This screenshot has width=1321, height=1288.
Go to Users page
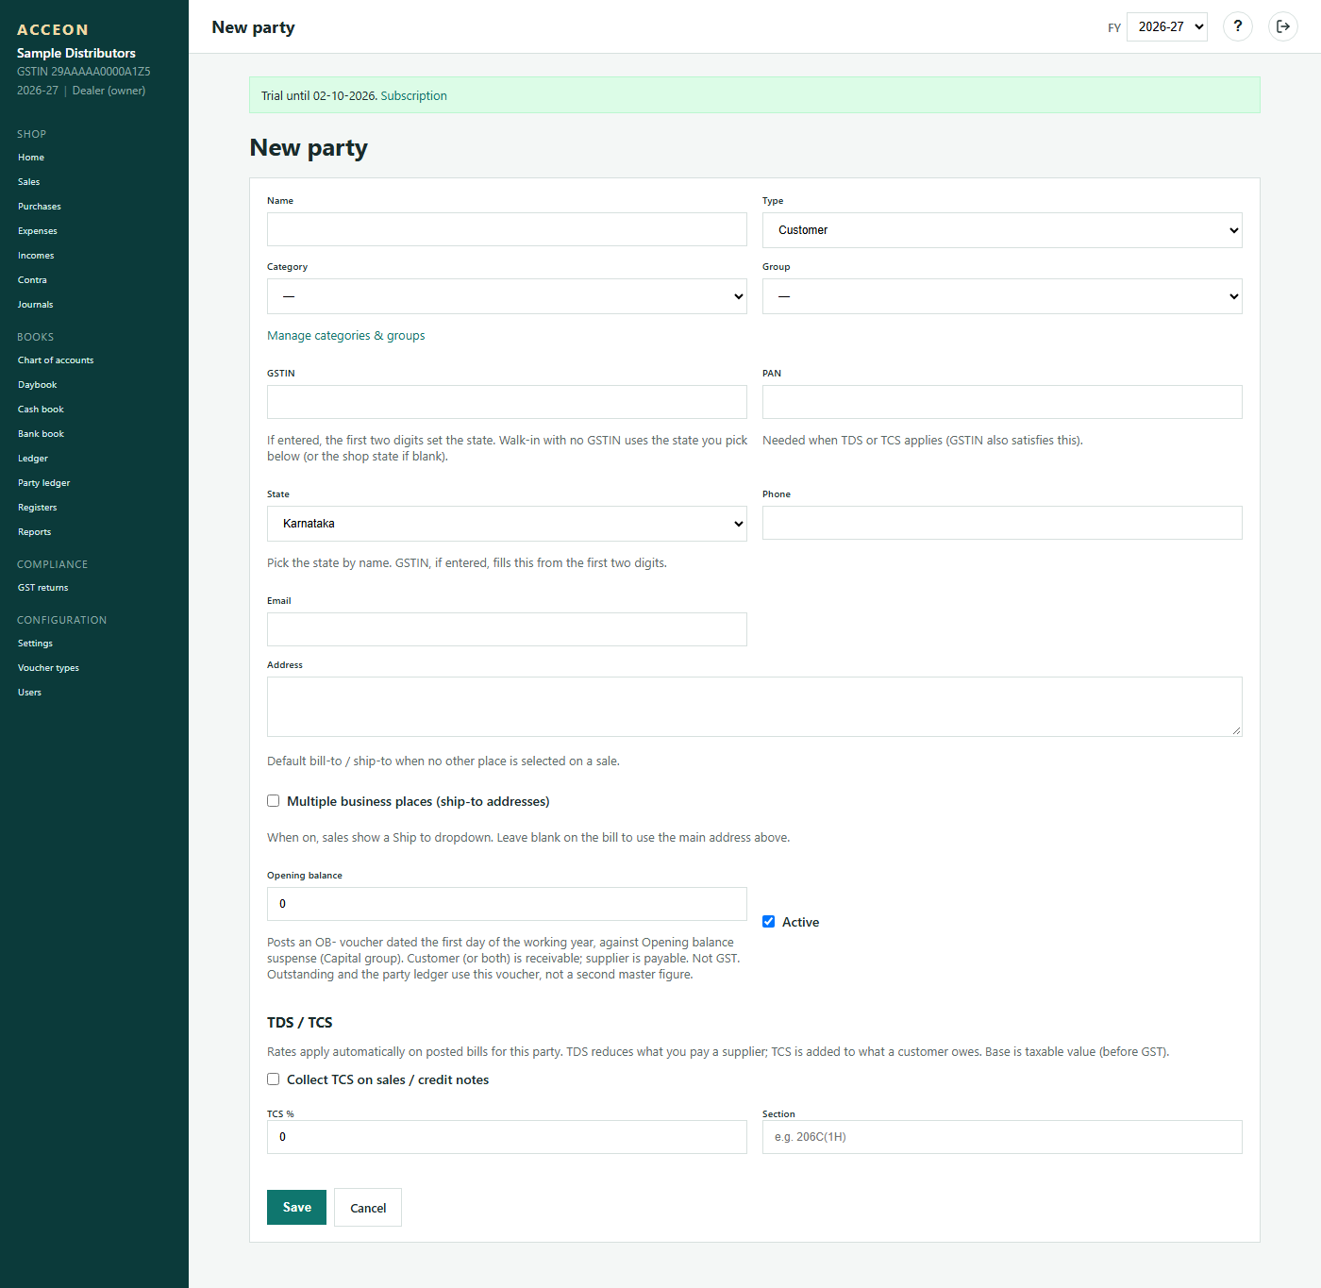[29, 693]
